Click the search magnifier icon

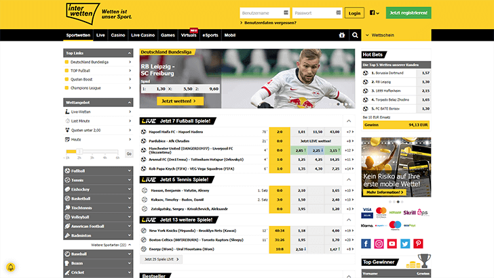click(x=355, y=35)
